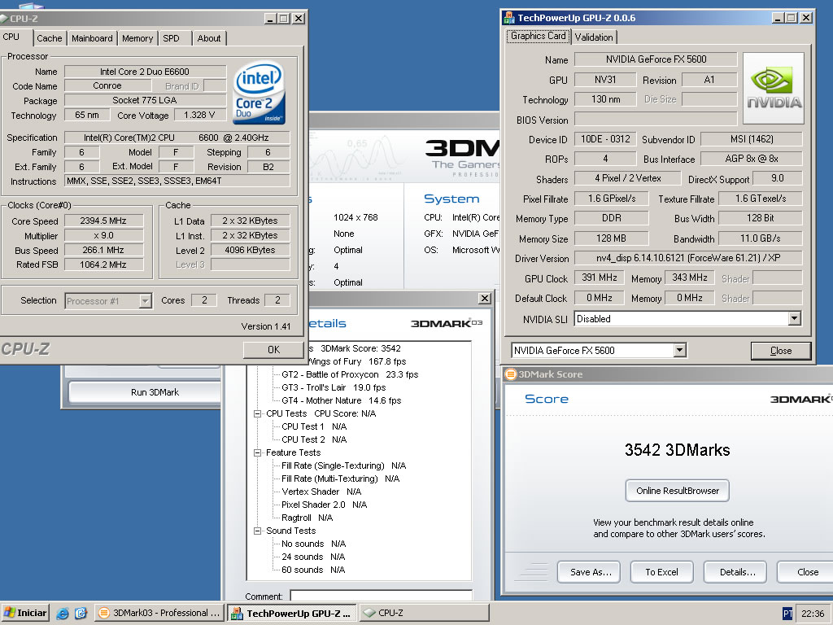Select the Vertex Shader row
The image size is (833, 625).
tap(321, 492)
